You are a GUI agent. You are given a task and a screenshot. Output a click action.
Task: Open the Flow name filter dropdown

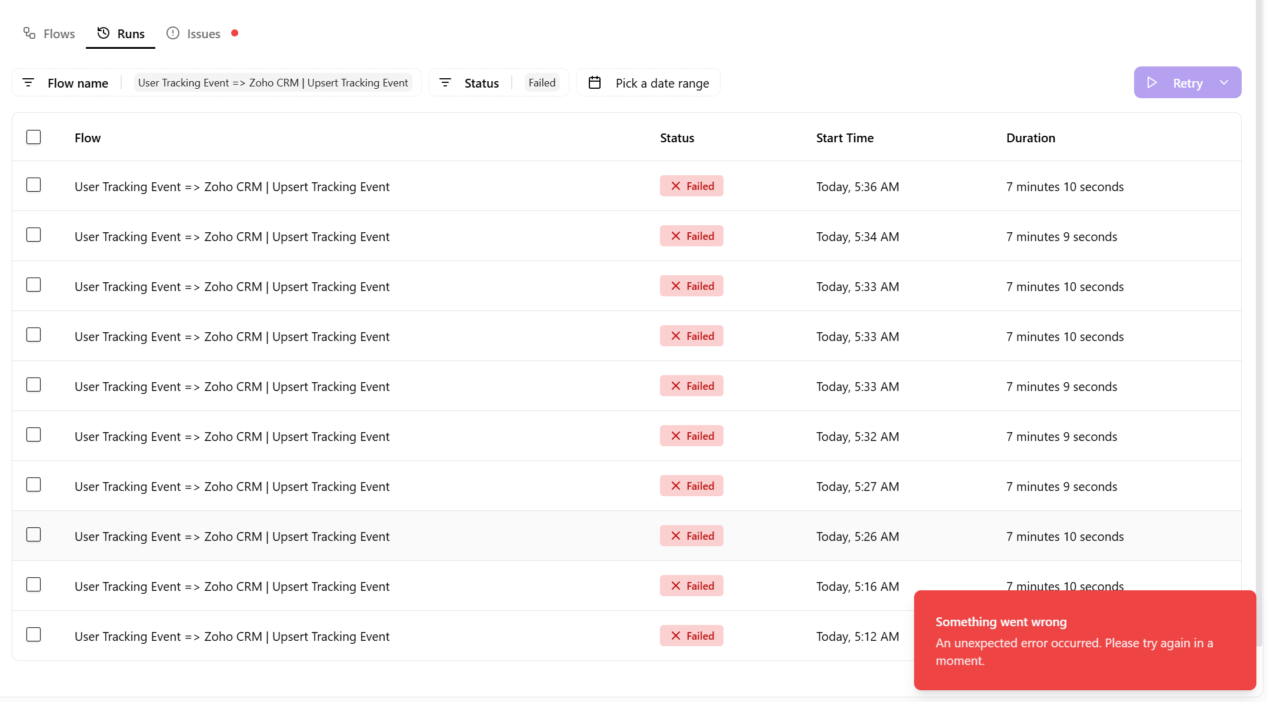point(78,83)
